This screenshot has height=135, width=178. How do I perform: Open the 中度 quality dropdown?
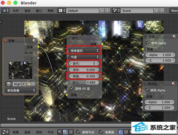[84, 57]
